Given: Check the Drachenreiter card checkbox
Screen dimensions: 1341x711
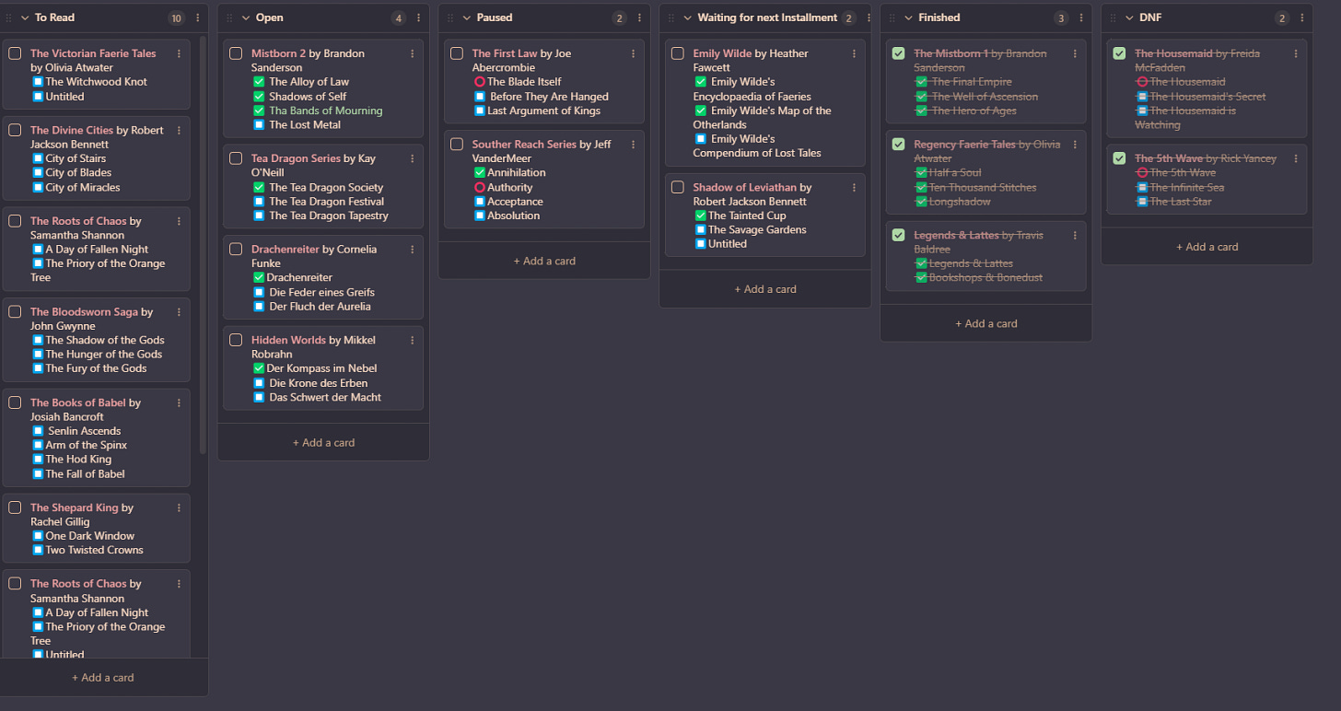Looking at the screenshot, I should (x=236, y=250).
